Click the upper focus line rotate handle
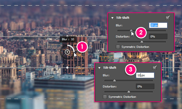The height and width of the screenshot is (109, 182). pos(67,36)
